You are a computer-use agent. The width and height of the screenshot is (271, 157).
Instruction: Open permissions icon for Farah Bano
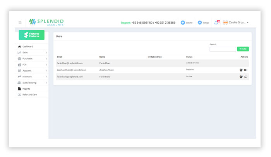(x=241, y=77)
